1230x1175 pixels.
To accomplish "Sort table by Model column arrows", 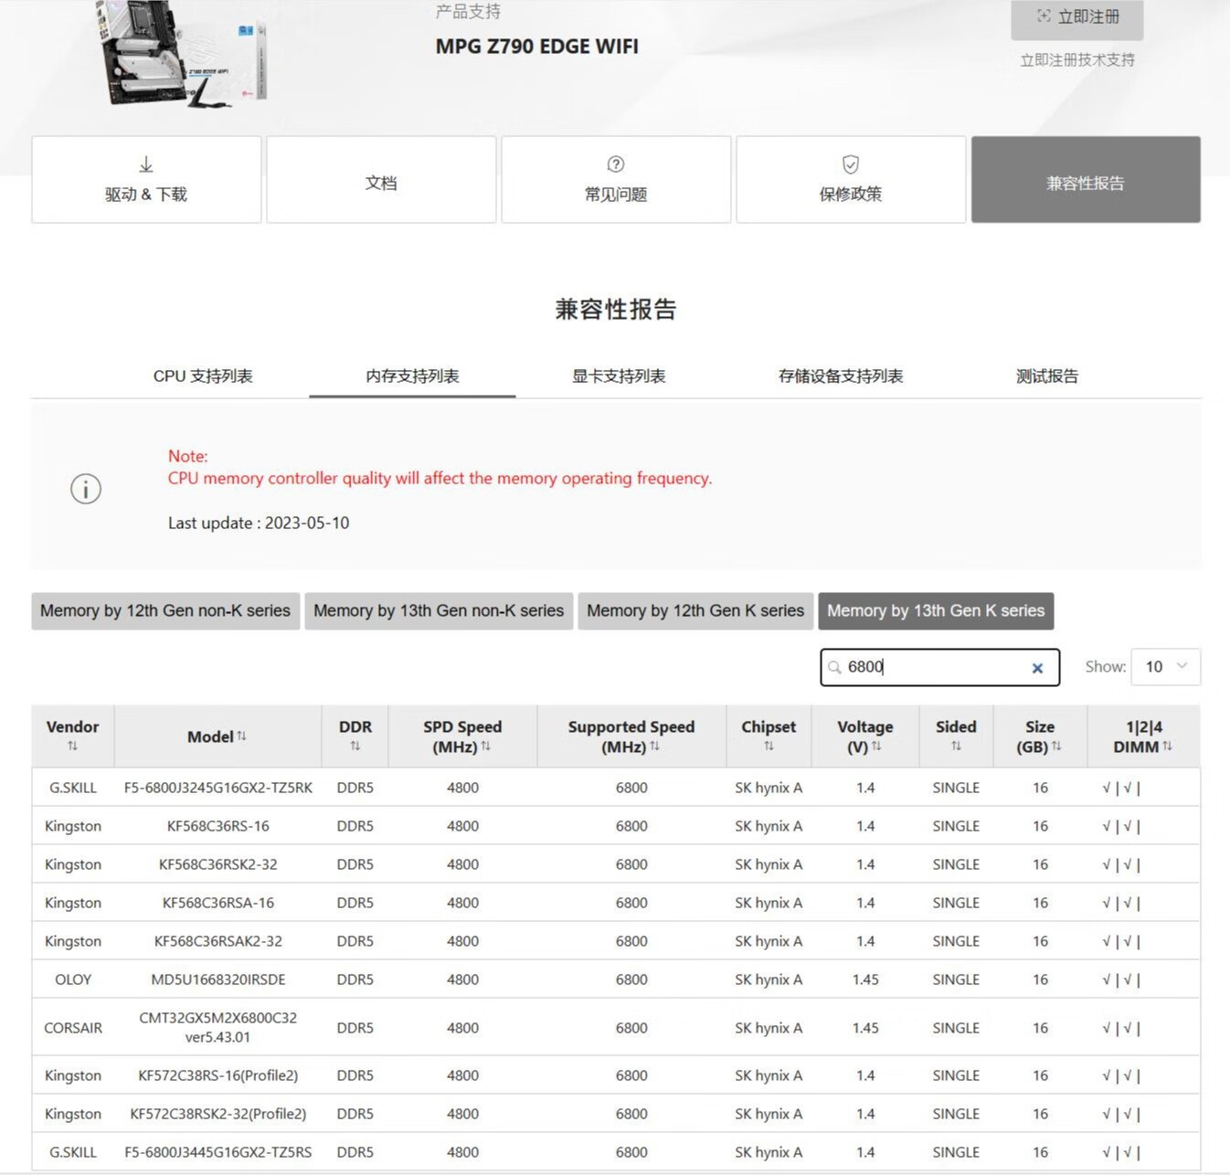I will point(241,736).
